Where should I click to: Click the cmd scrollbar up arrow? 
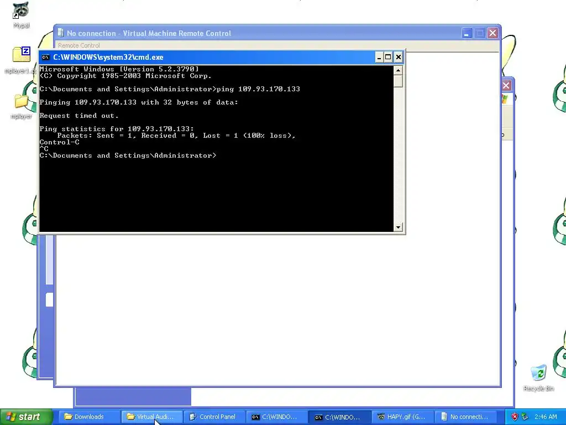pos(398,70)
